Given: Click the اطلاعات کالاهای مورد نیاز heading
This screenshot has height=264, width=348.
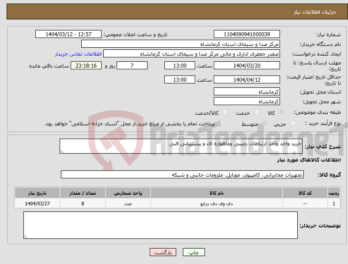Looking at the screenshot, I should point(309,160).
